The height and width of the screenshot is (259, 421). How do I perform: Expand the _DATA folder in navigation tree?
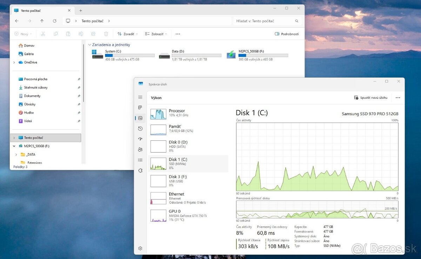coord(16,154)
